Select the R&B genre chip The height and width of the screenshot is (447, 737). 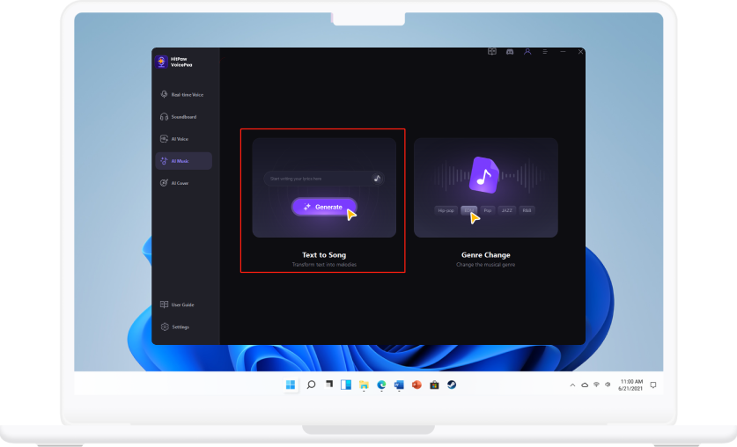(527, 210)
